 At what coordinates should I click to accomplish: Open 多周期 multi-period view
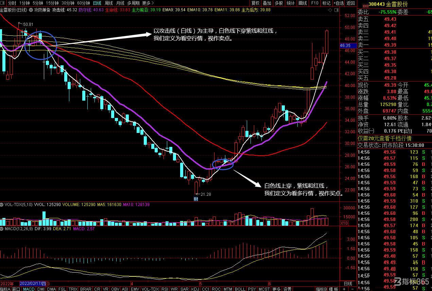[x=133, y=3]
